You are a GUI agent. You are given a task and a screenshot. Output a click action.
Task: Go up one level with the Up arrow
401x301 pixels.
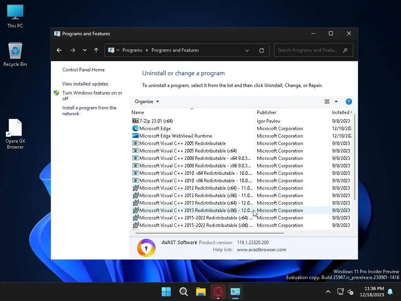point(96,50)
